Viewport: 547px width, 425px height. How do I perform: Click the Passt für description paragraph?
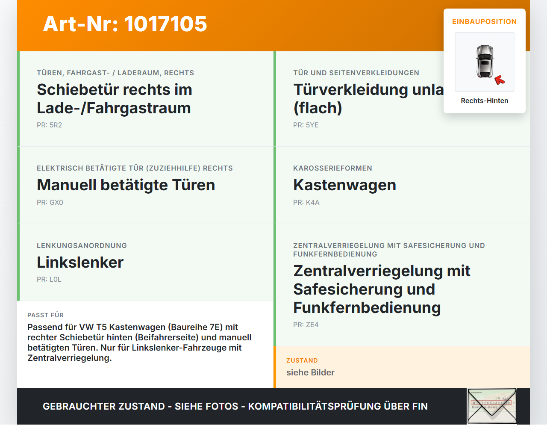point(139,342)
